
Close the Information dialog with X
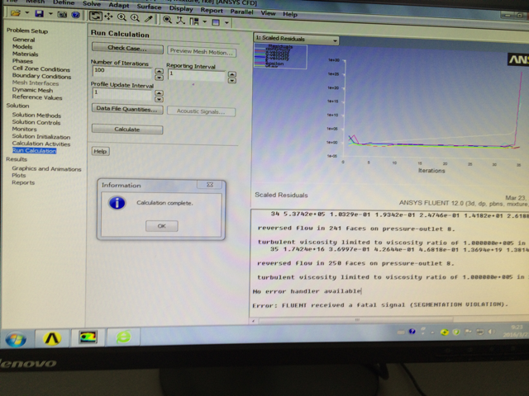click(x=209, y=185)
